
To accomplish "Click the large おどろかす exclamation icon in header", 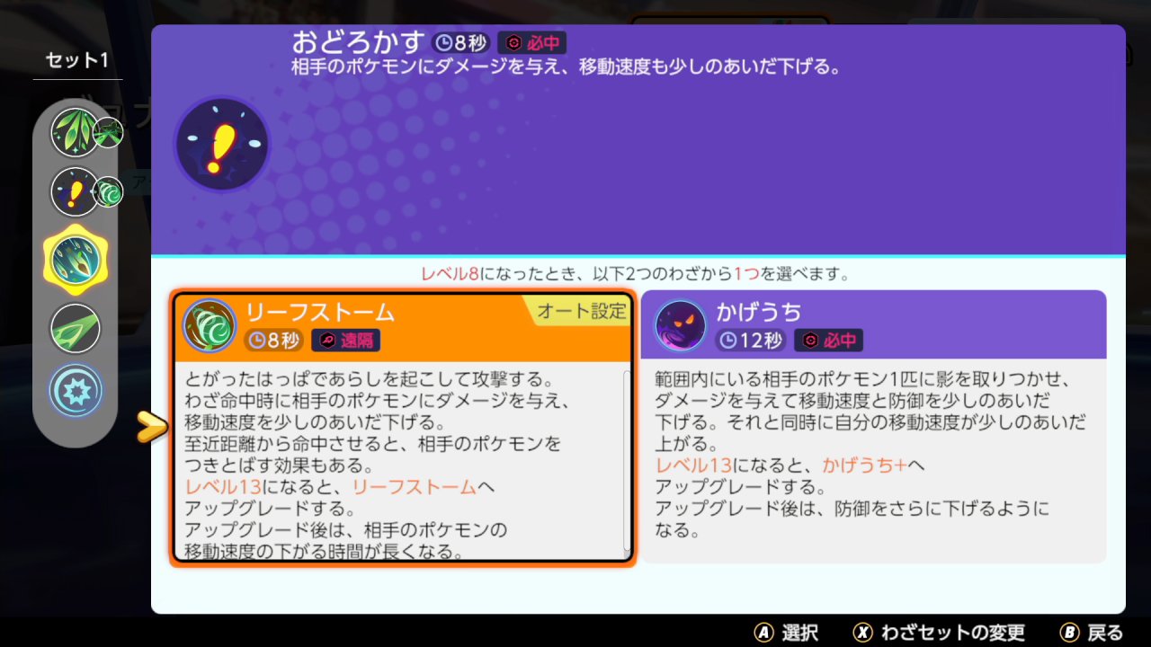I will coord(221,144).
